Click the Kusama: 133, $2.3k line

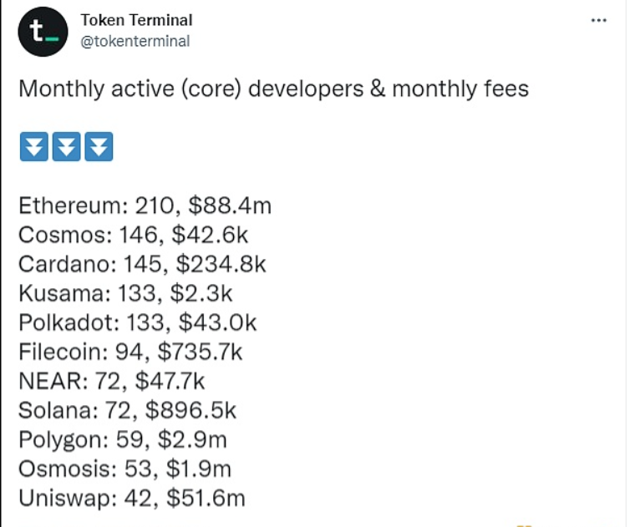click(125, 293)
